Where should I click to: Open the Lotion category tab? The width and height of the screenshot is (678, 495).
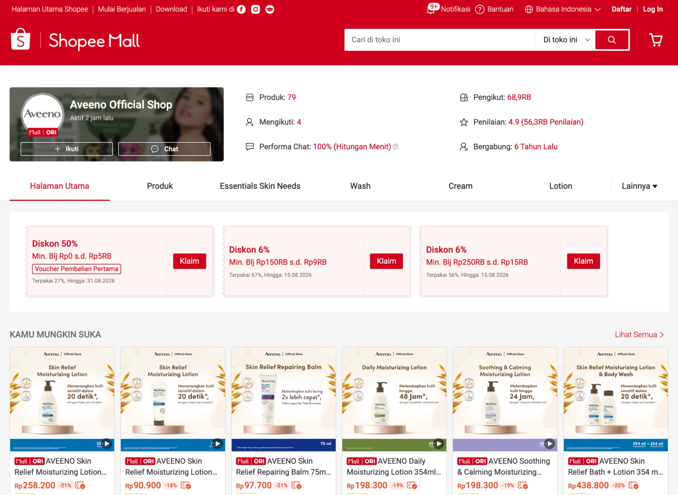coord(561,186)
